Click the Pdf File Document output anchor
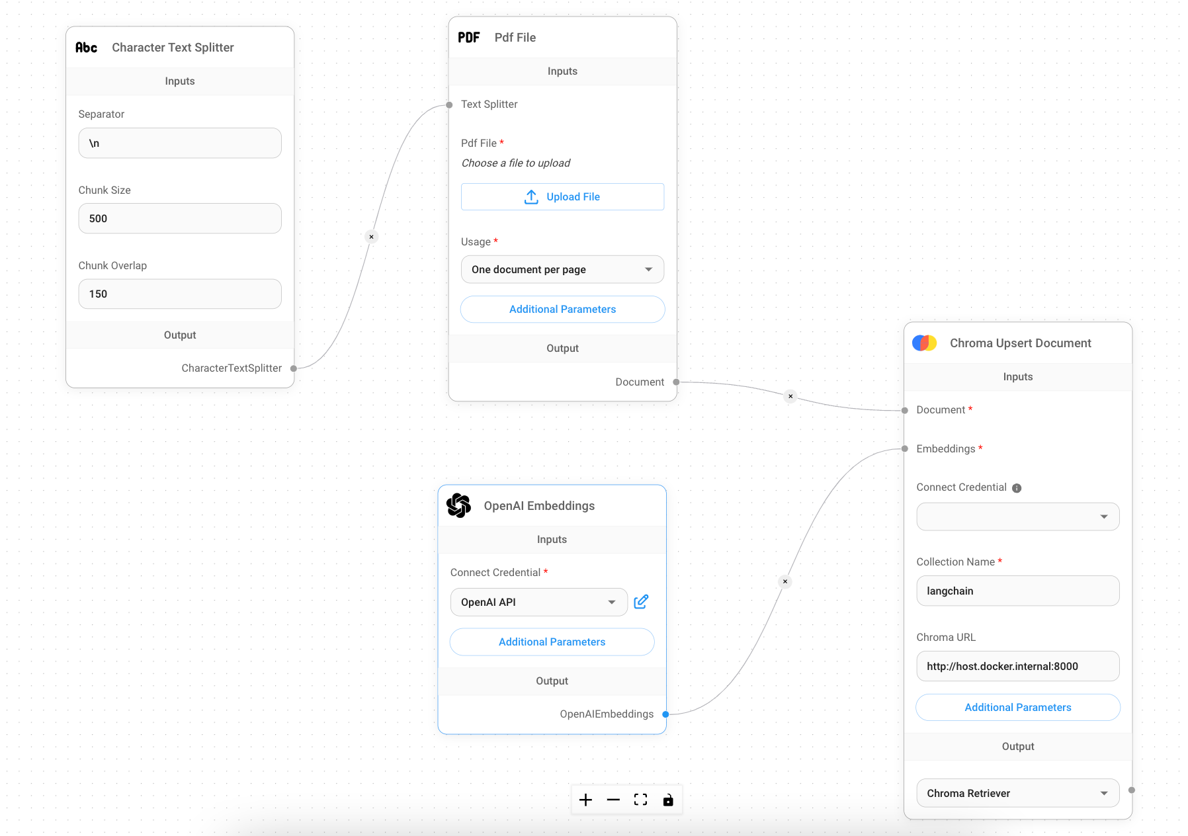The width and height of the screenshot is (1188, 836). click(x=676, y=382)
